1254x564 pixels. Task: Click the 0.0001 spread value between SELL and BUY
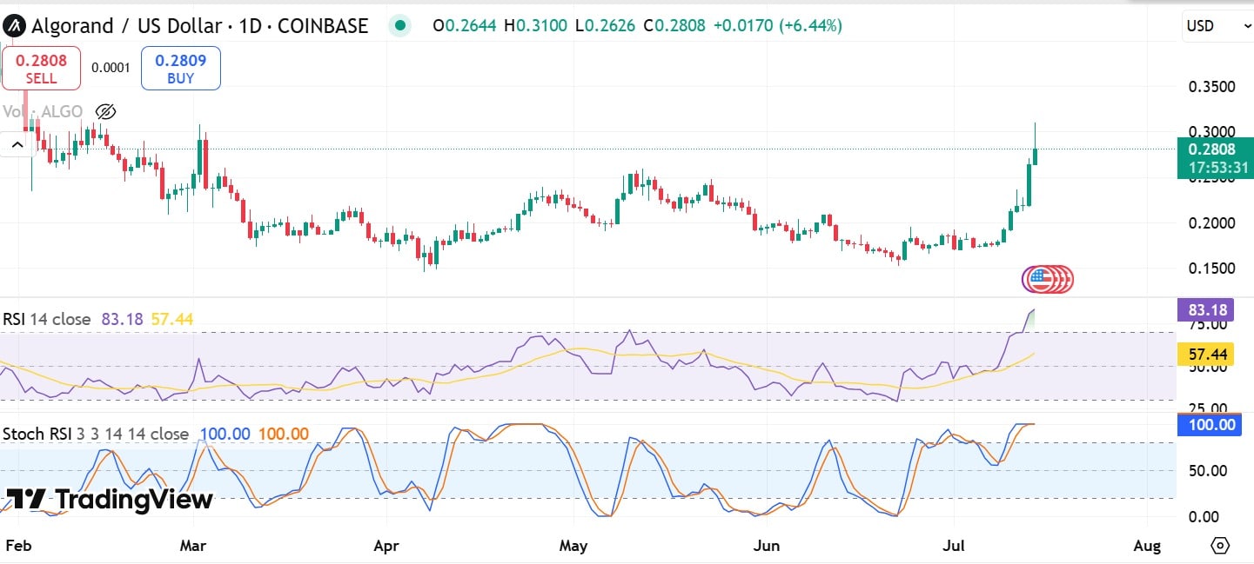point(111,66)
